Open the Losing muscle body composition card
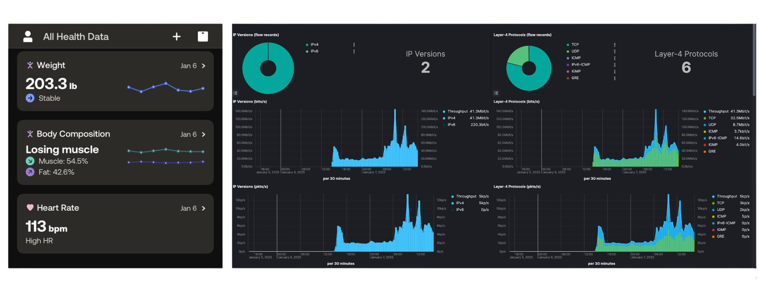The height and width of the screenshot is (295, 759). pos(115,153)
